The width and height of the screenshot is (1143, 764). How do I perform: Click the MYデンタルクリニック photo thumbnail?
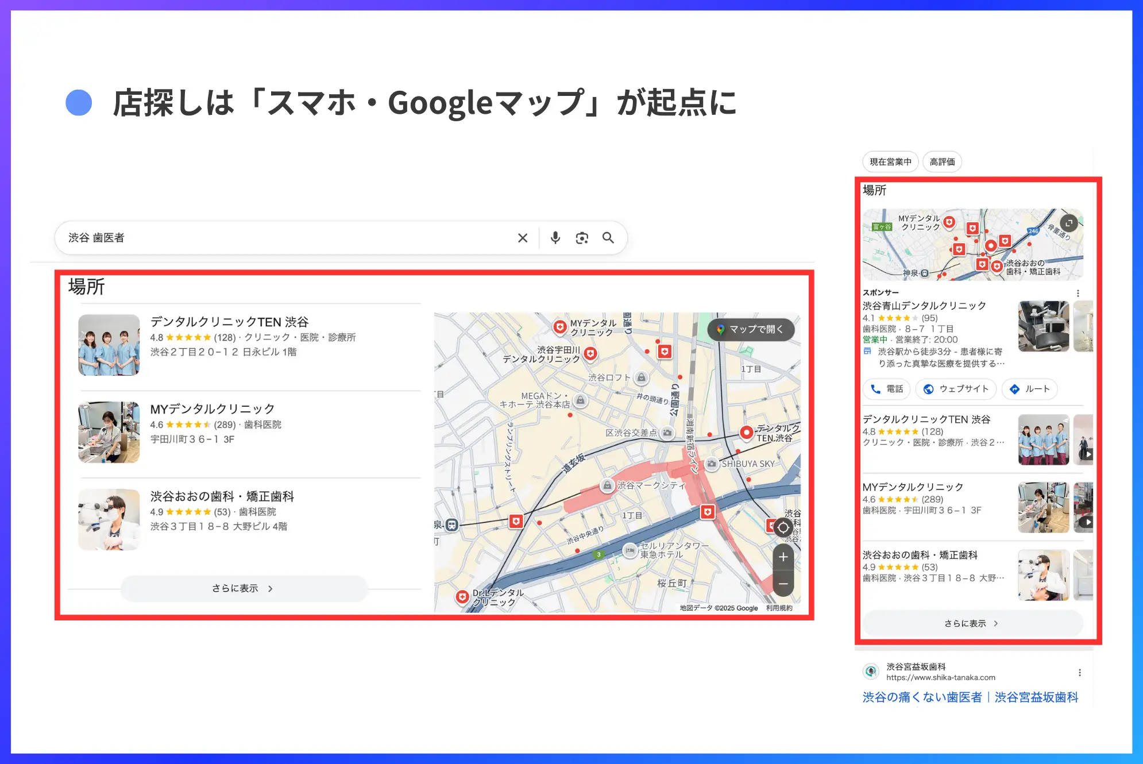109,433
